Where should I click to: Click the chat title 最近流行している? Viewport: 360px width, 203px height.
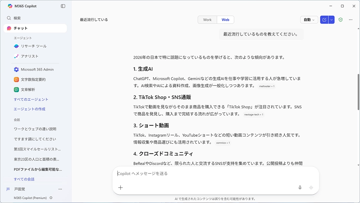coord(94,20)
